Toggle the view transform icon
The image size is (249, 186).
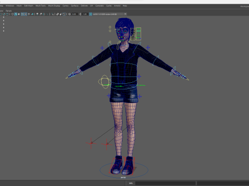tap(91, 14)
